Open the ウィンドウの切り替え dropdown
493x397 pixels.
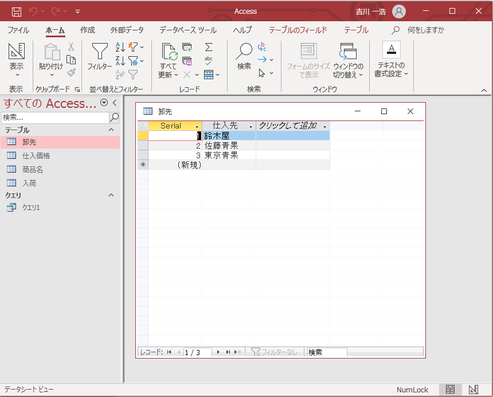[x=348, y=60]
